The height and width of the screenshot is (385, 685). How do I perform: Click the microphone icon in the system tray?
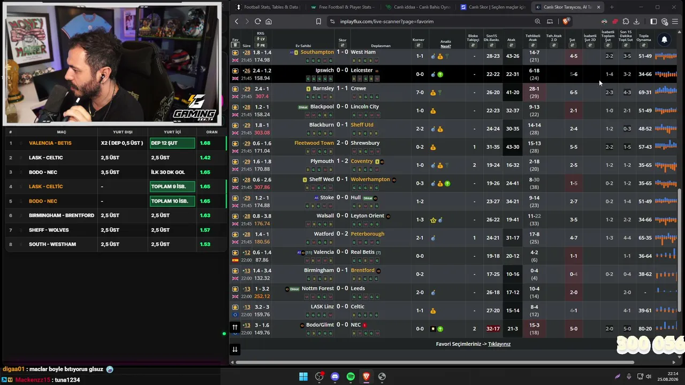[629, 376]
